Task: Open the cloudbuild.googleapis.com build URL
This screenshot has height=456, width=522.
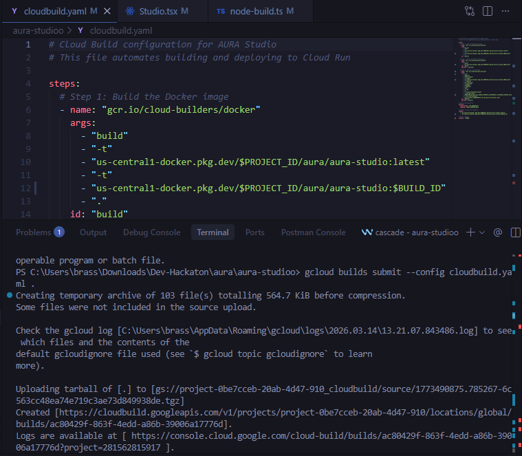Action: click(x=263, y=418)
